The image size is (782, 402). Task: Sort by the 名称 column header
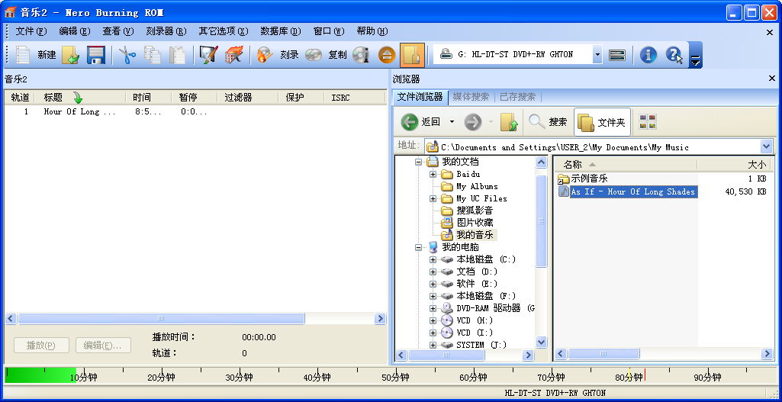coord(626,165)
